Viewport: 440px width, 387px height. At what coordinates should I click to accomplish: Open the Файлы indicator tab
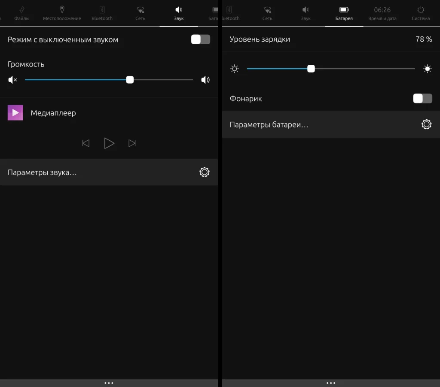(x=21, y=13)
